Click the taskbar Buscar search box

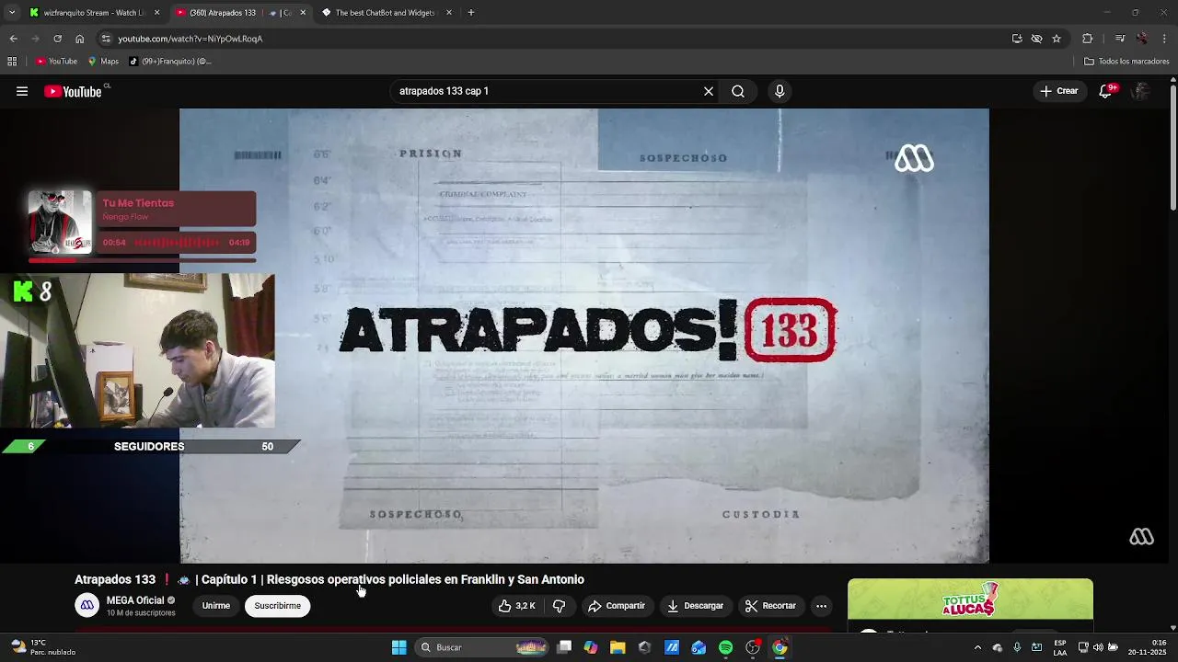pos(483,647)
